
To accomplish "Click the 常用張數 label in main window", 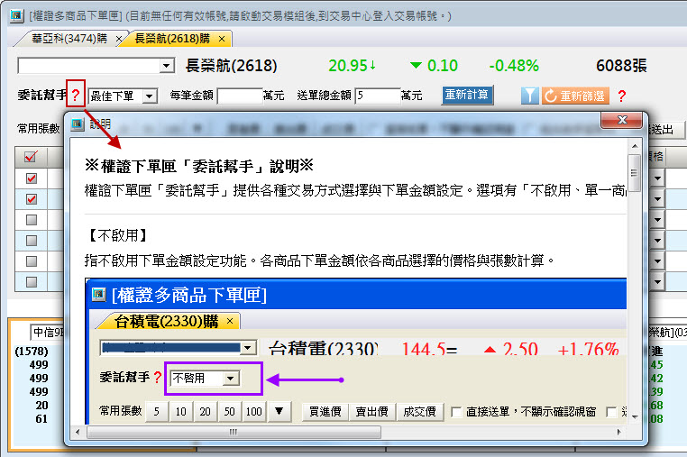I will pos(39,129).
